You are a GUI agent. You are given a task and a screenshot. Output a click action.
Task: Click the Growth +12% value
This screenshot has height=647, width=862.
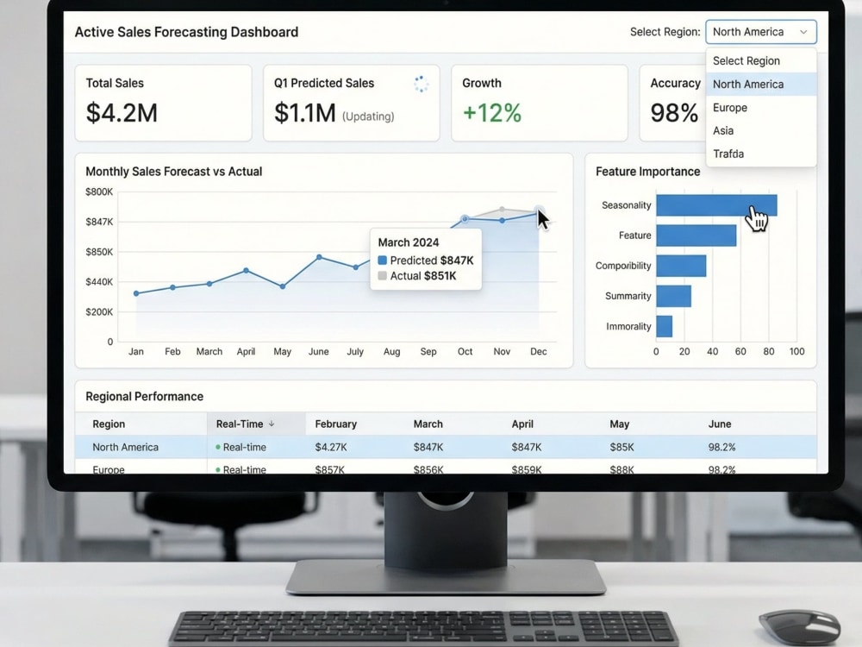click(492, 113)
